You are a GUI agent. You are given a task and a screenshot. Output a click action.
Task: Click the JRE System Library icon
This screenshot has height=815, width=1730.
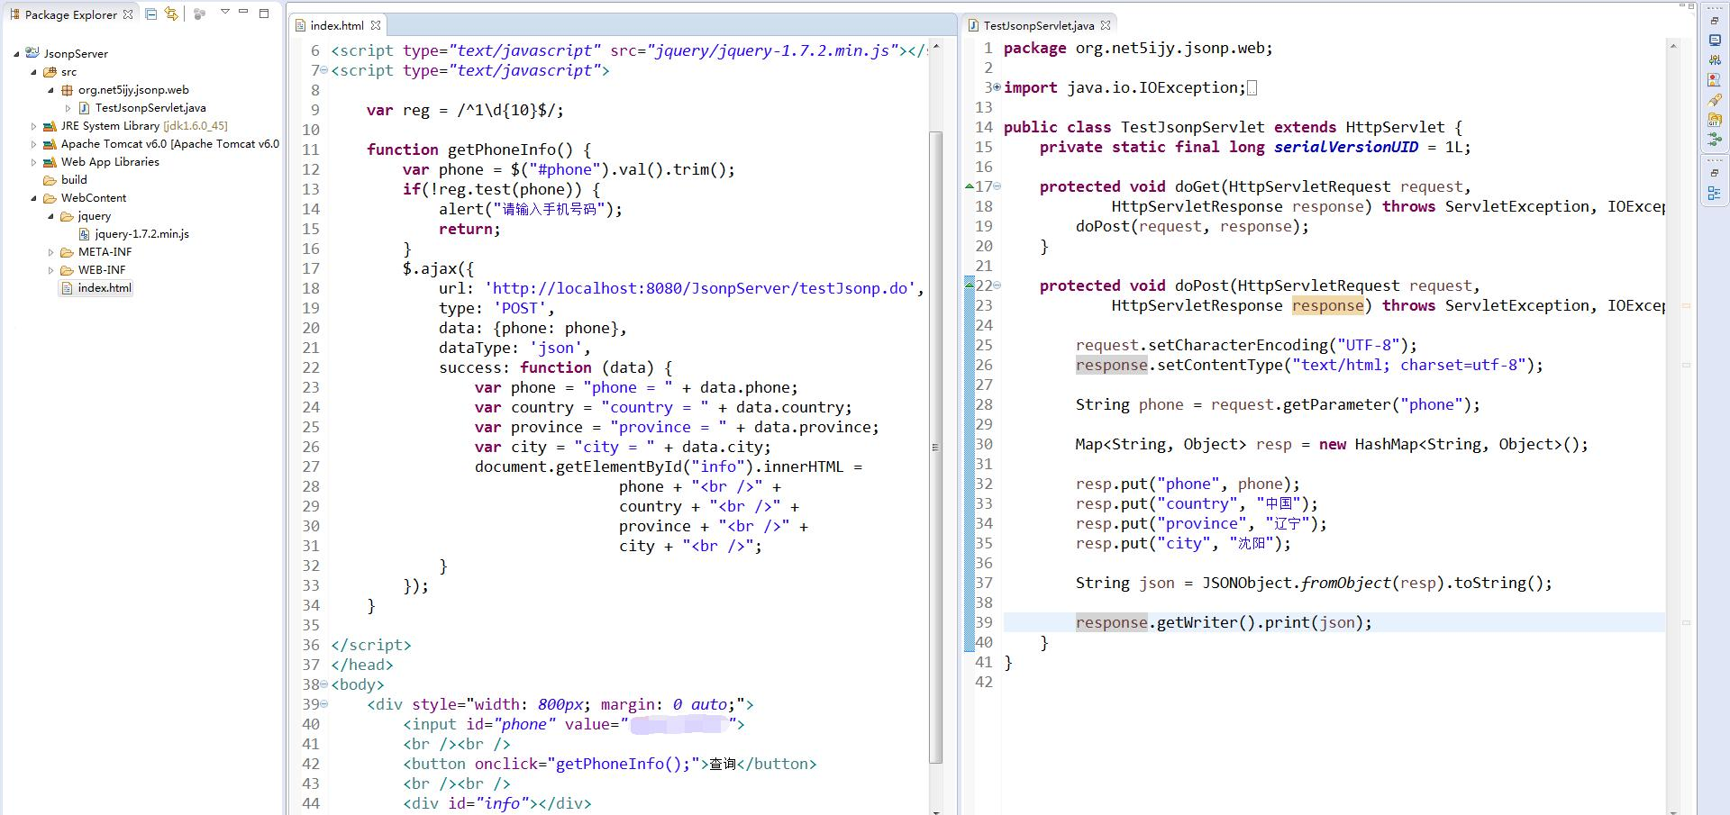(50, 126)
